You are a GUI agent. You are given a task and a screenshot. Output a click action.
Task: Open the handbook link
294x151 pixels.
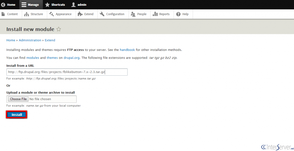127,50
